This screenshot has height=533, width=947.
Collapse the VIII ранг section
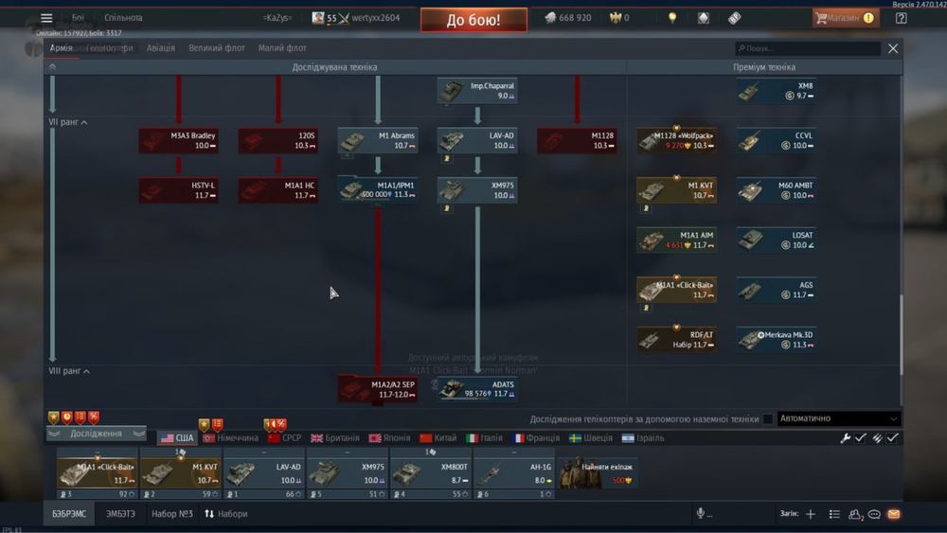(69, 371)
